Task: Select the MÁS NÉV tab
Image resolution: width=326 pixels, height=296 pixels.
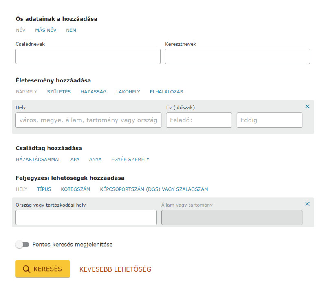Action: click(46, 30)
